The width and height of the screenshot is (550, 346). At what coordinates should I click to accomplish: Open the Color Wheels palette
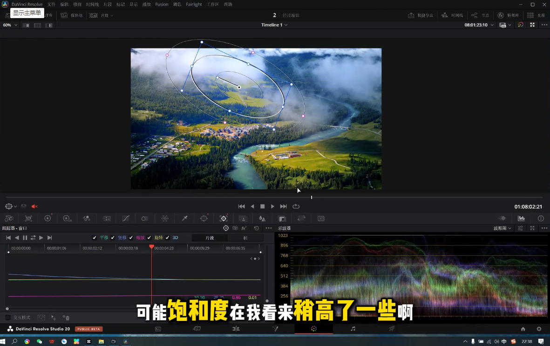tap(48, 218)
